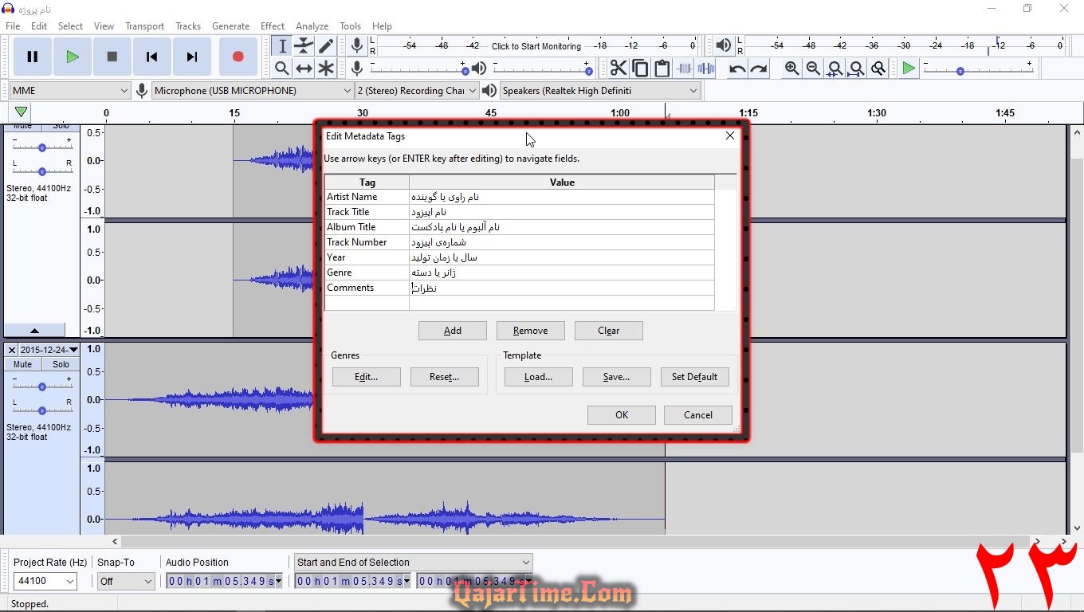This screenshot has height=612, width=1084.
Task: Open the Effect menu
Action: 273,26
